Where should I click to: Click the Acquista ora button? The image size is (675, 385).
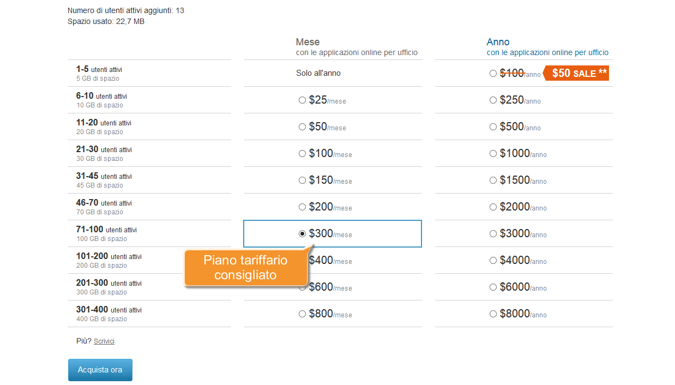tap(100, 370)
